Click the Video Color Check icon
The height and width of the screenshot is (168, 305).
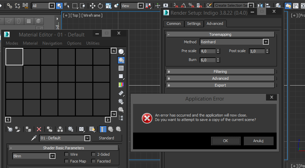click(x=121, y=85)
